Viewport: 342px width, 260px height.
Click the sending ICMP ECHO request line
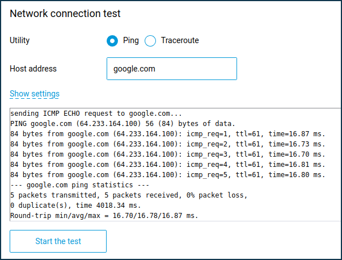pos(96,113)
